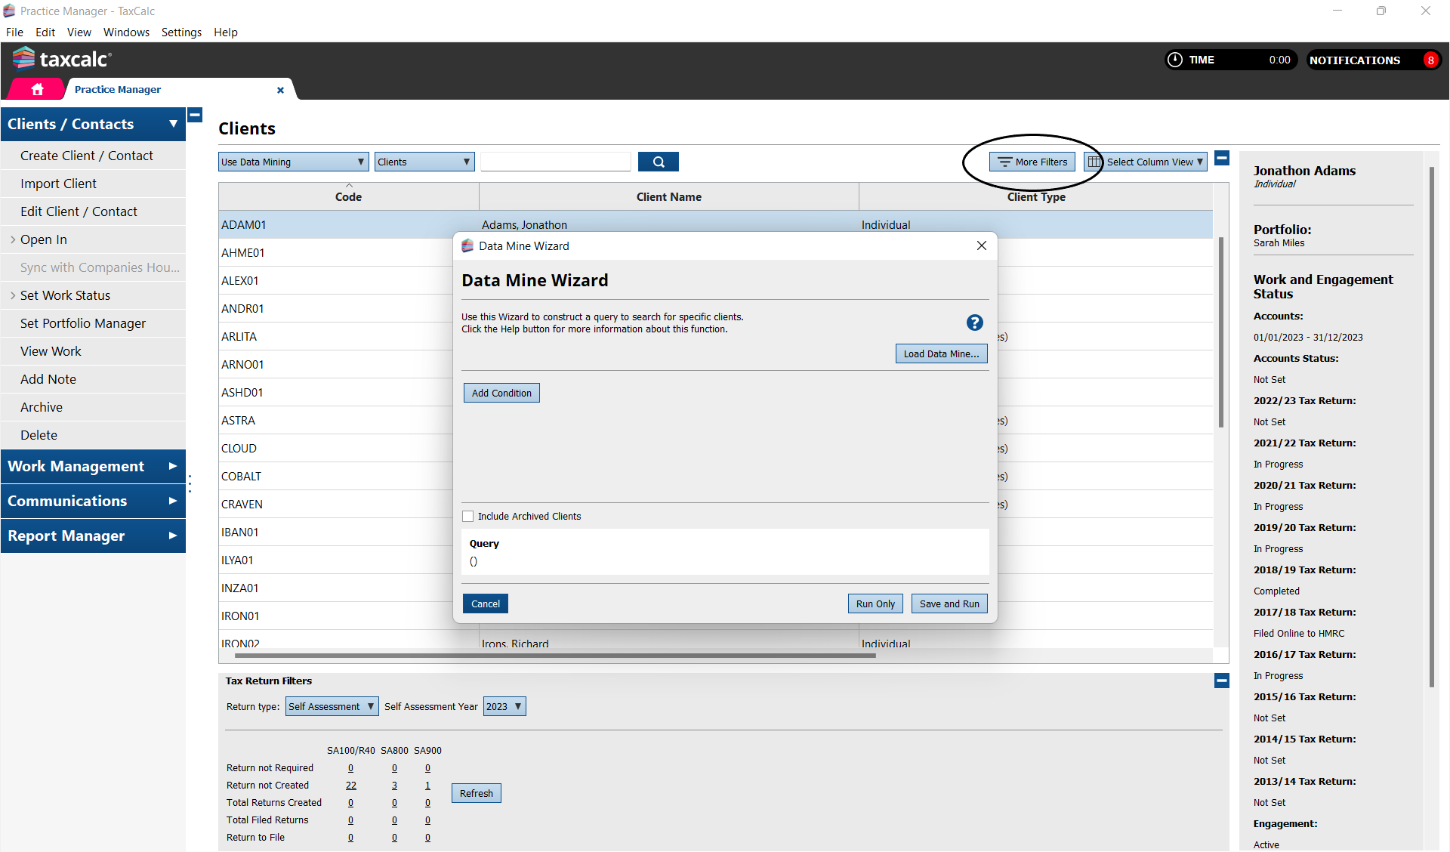This screenshot has width=1450, height=852.
Task: Click the TIME clock icon
Action: coord(1175,60)
